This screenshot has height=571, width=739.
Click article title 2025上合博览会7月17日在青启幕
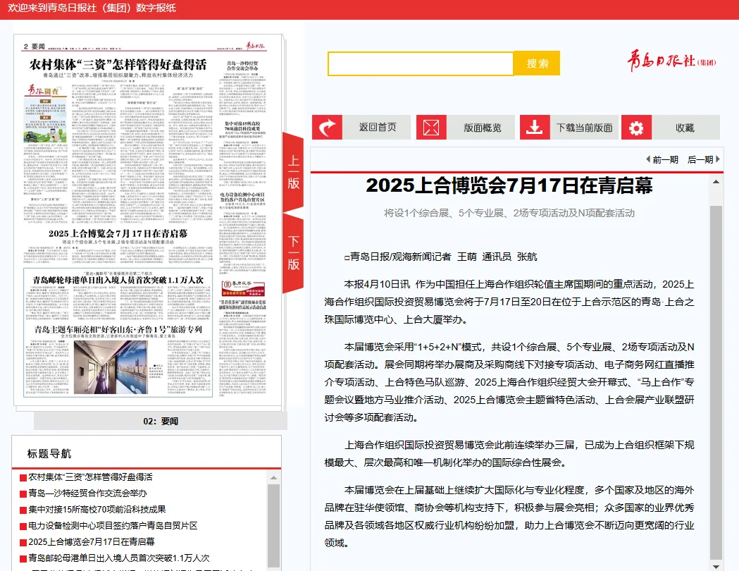coord(509,185)
